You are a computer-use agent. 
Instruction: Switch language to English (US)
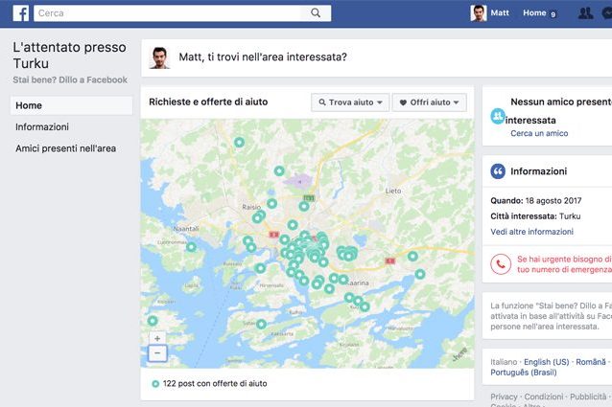pyautogui.click(x=546, y=362)
